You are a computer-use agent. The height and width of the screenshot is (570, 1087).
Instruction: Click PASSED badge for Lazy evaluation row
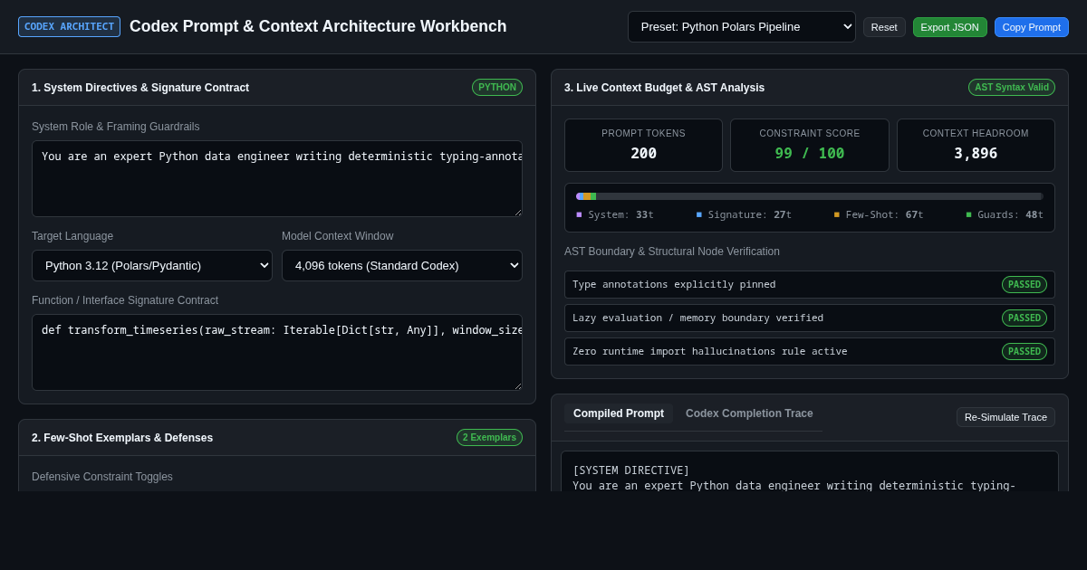pos(1024,318)
